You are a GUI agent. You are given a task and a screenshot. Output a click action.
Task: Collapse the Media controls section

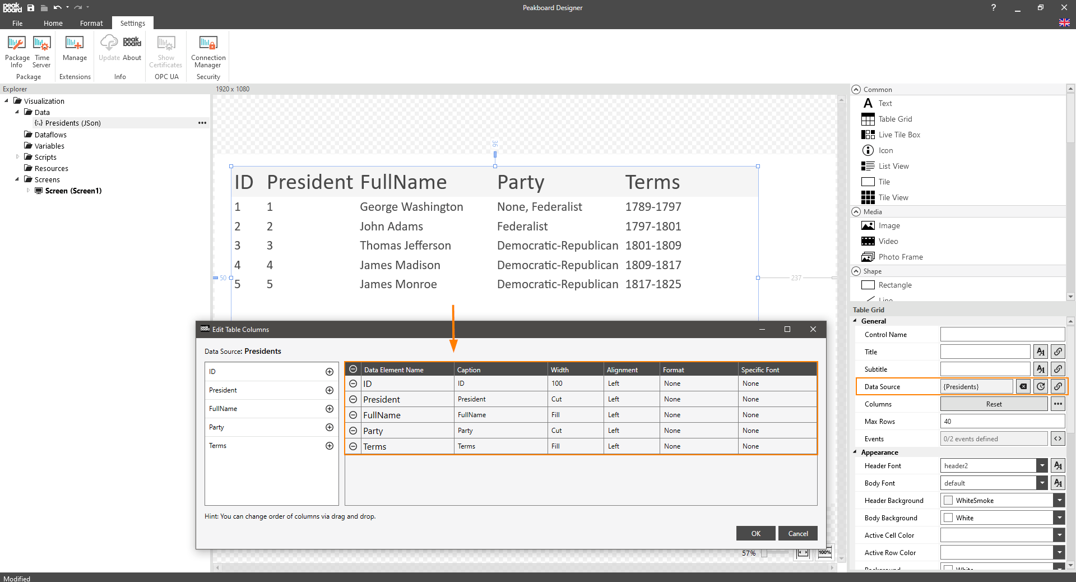click(x=856, y=211)
